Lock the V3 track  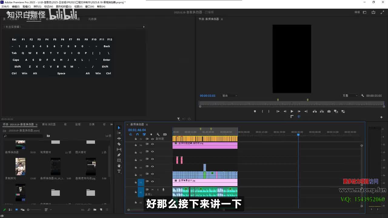pos(136,167)
